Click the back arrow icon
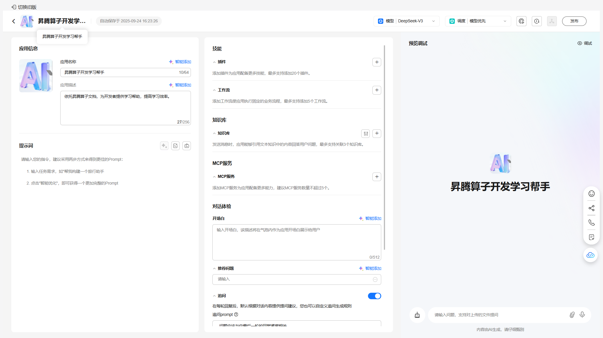603x338 pixels. point(14,21)
